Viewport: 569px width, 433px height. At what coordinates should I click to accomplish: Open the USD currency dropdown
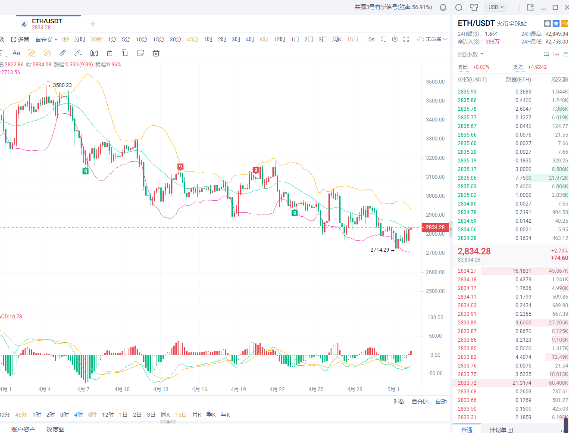point(496,7)
